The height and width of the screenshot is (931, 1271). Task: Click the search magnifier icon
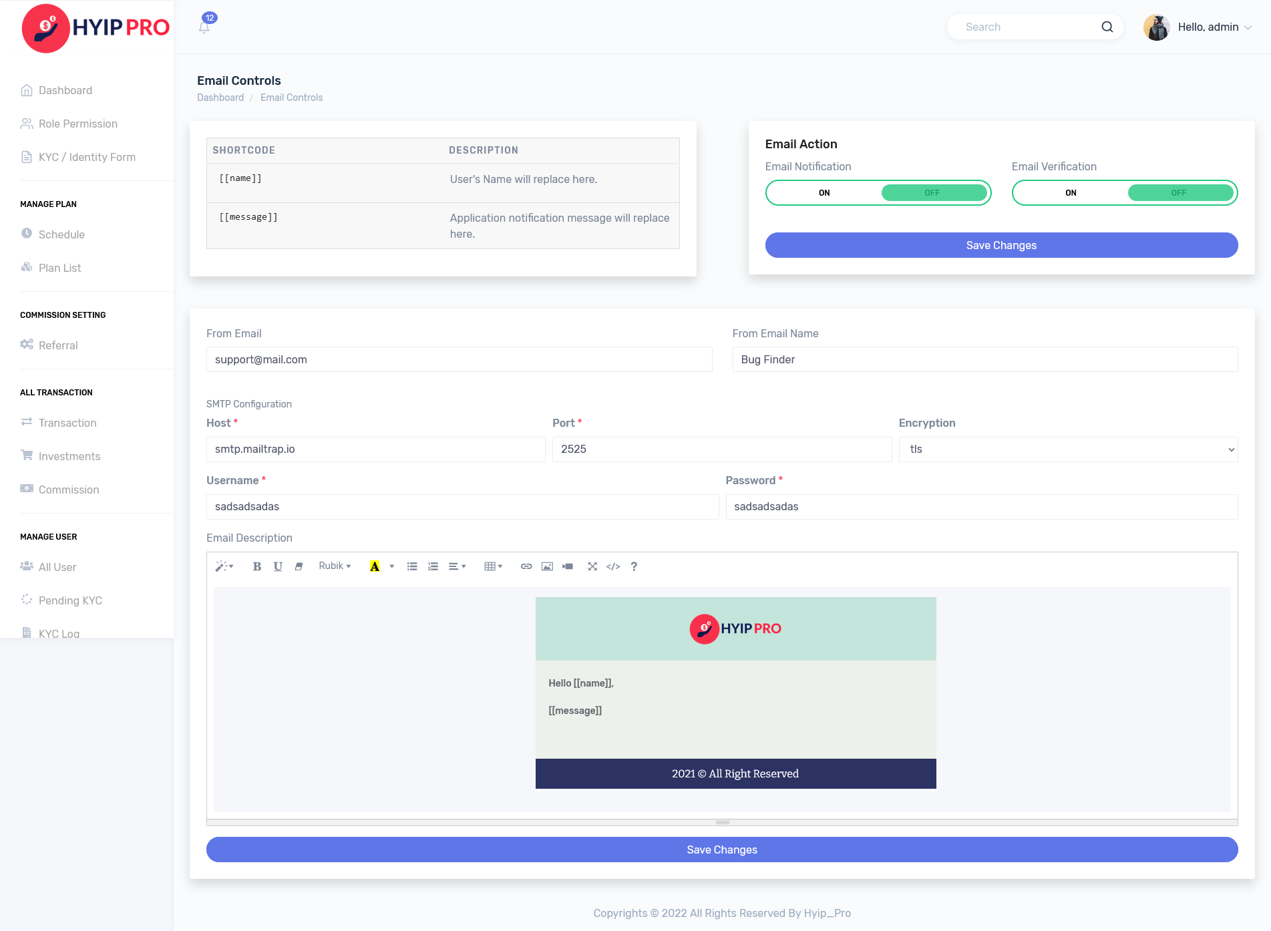(1107, 27)
